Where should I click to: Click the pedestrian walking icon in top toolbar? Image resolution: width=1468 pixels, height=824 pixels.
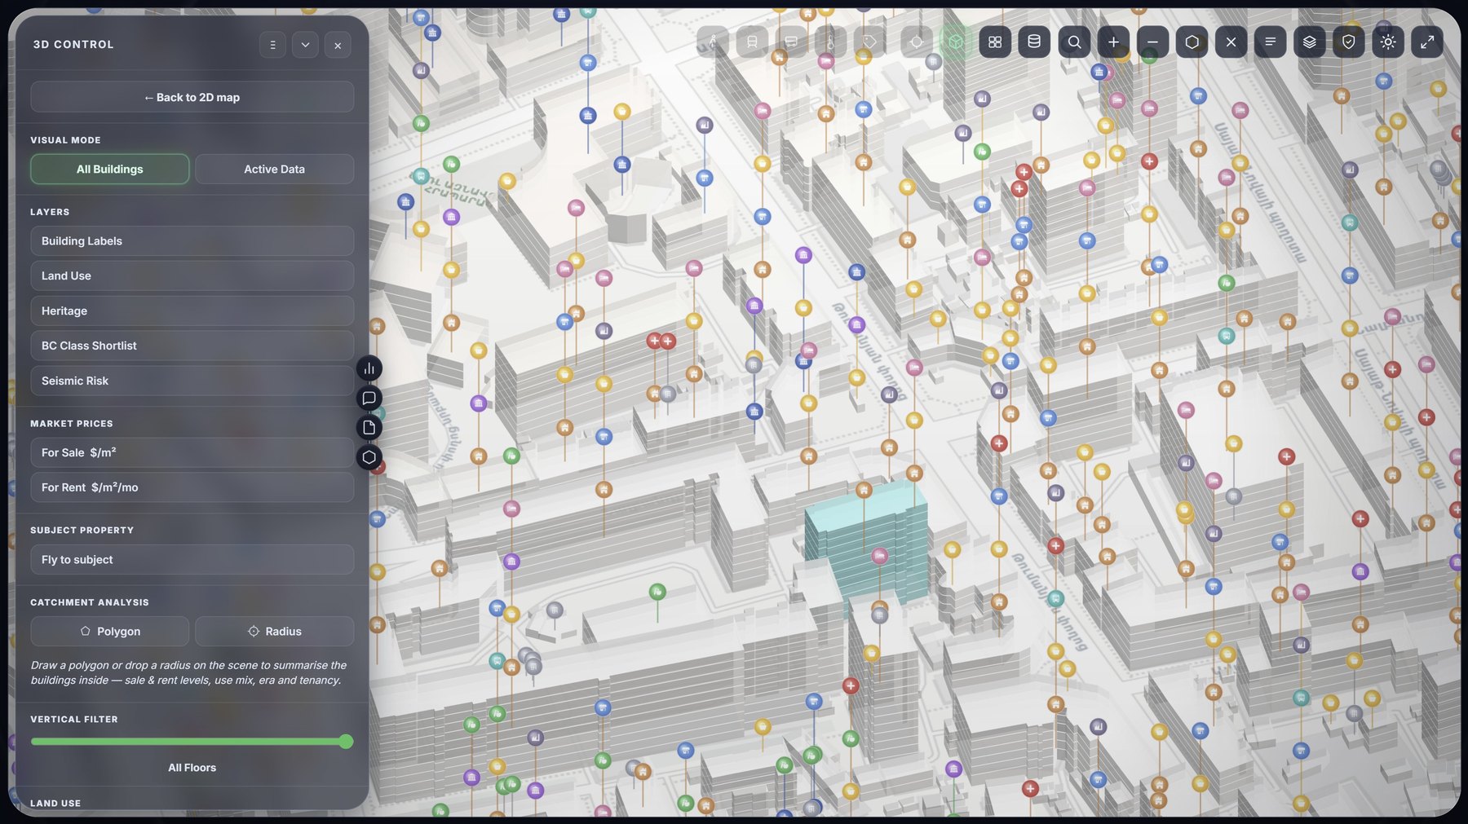tap(713, 42)
